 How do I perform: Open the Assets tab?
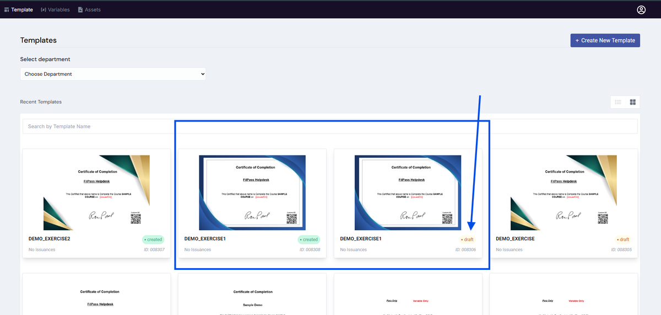point(89,10)
